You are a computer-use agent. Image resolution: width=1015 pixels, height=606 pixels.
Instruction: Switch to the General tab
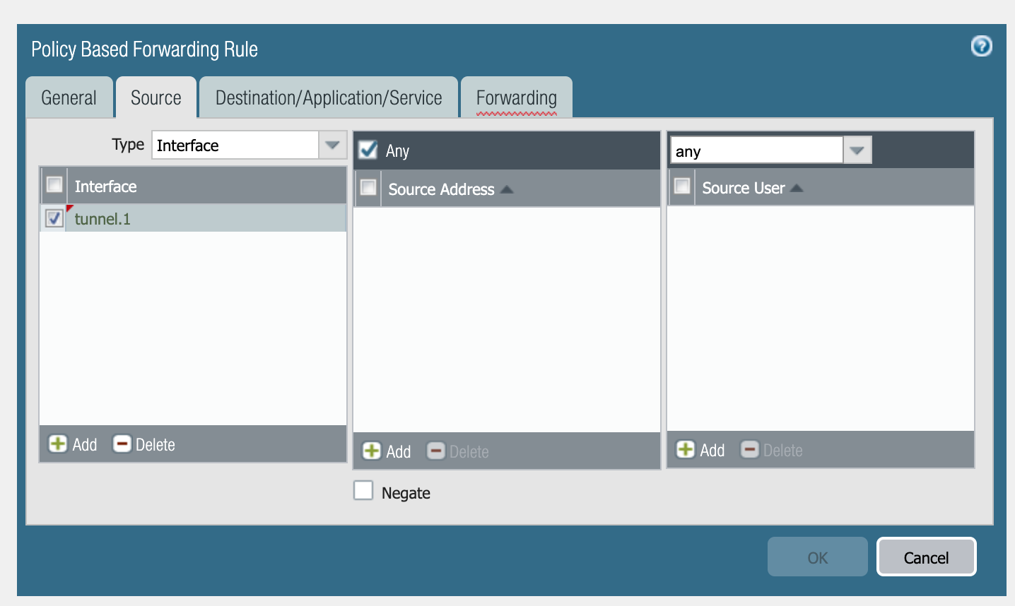69,97
